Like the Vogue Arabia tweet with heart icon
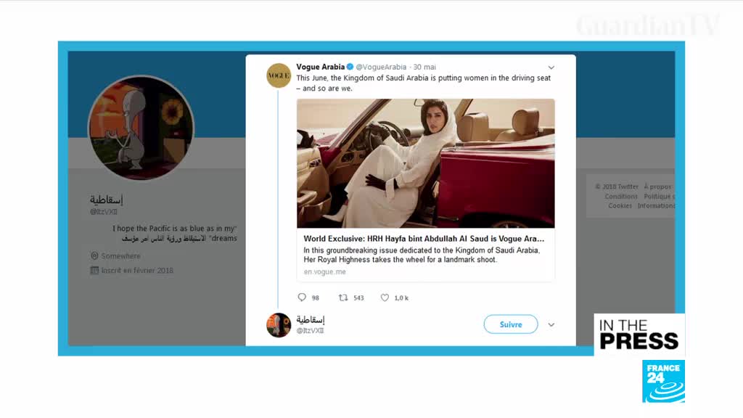 (385, 298)
